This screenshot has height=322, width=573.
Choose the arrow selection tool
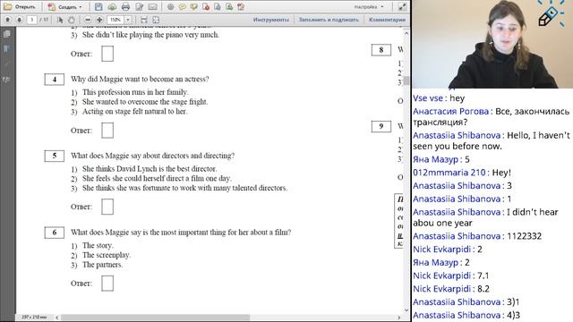(60, 20)
